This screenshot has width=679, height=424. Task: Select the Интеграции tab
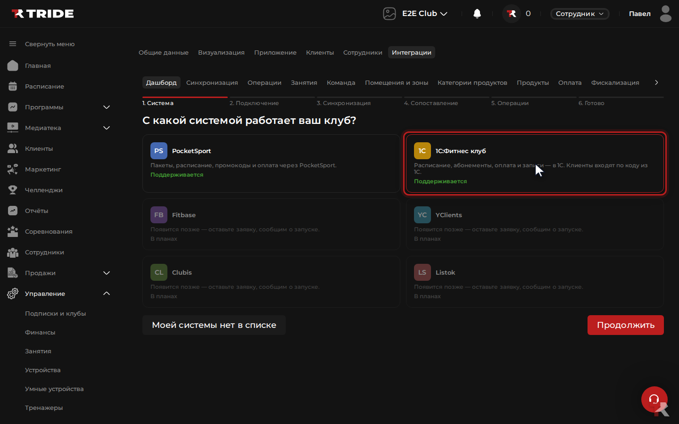(x=412, y=52)
